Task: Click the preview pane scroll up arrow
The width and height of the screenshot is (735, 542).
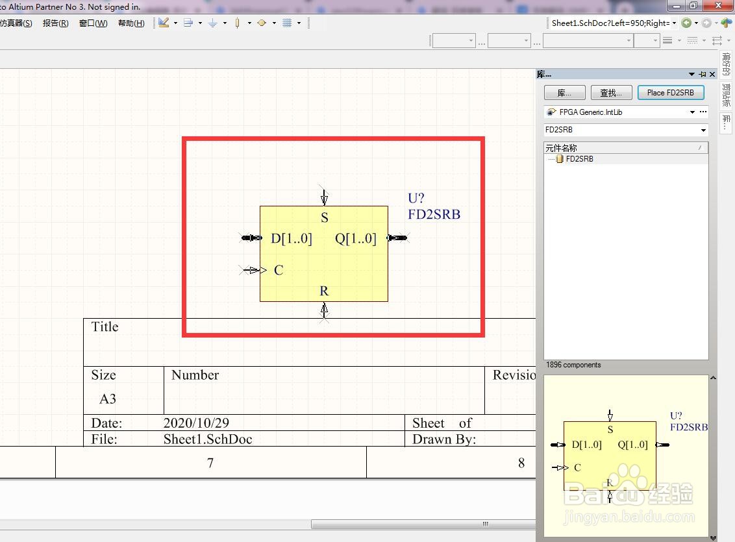Action: point(713,378)
